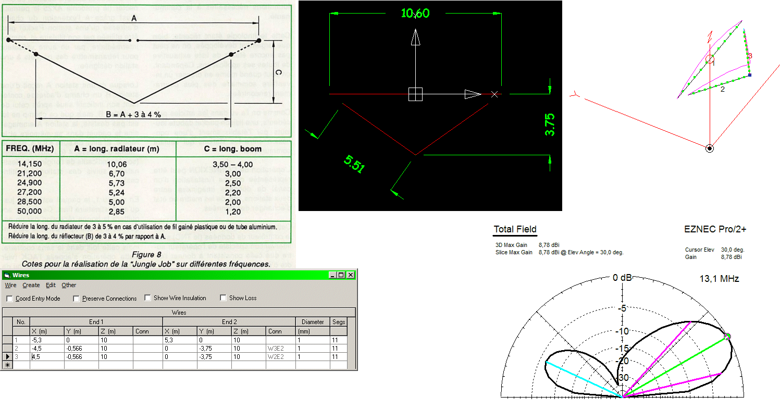
Task: Click the No. column header
Action: click(21, 322)
